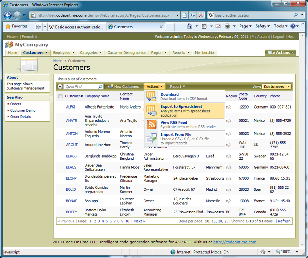Open the Site Actions dropdown

coord(280,53)
